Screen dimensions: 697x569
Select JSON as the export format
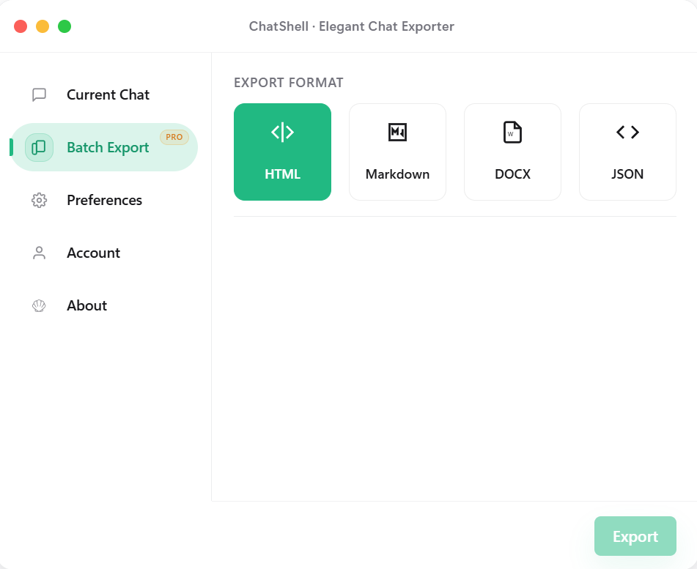[627, 152]
